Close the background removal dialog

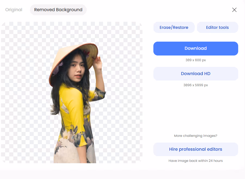click(234, 10)
